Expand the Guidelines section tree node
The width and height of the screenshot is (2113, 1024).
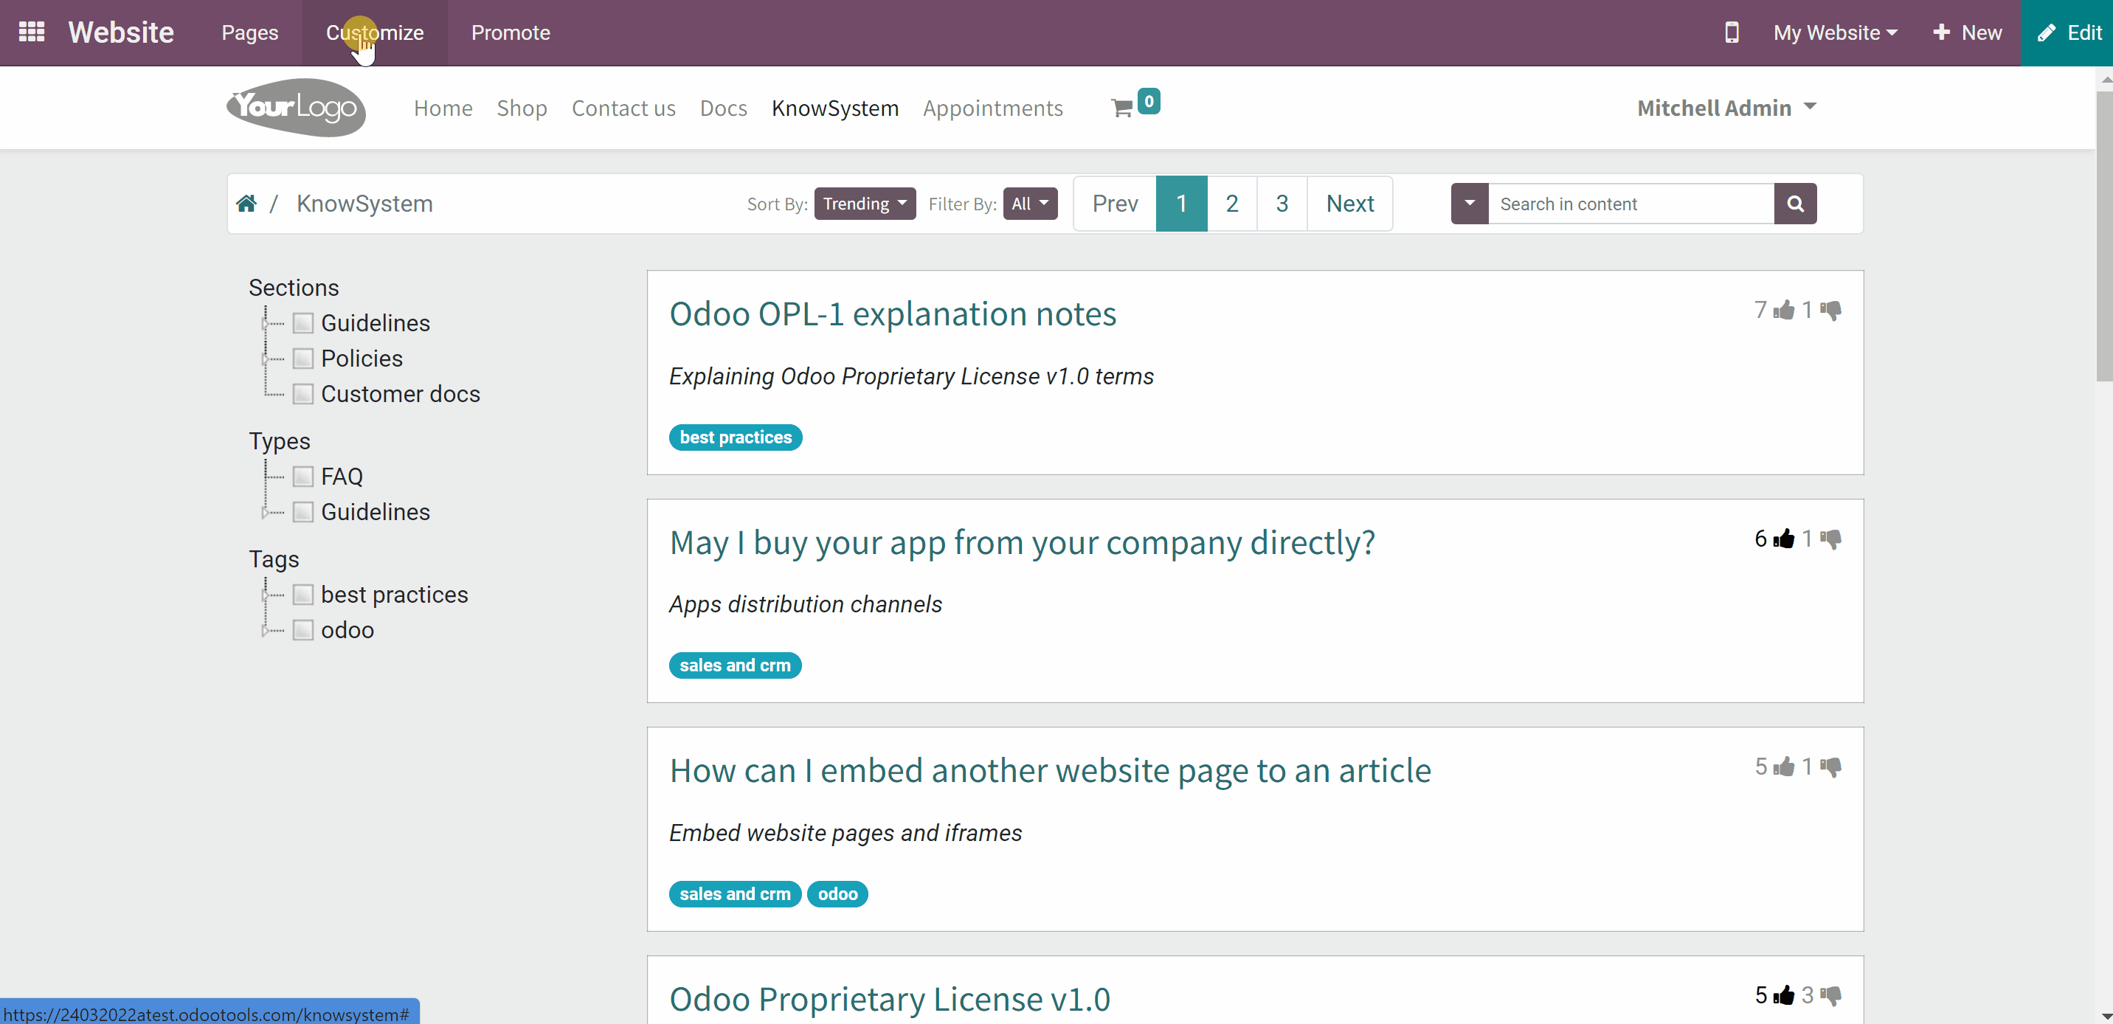pos(264,324)
